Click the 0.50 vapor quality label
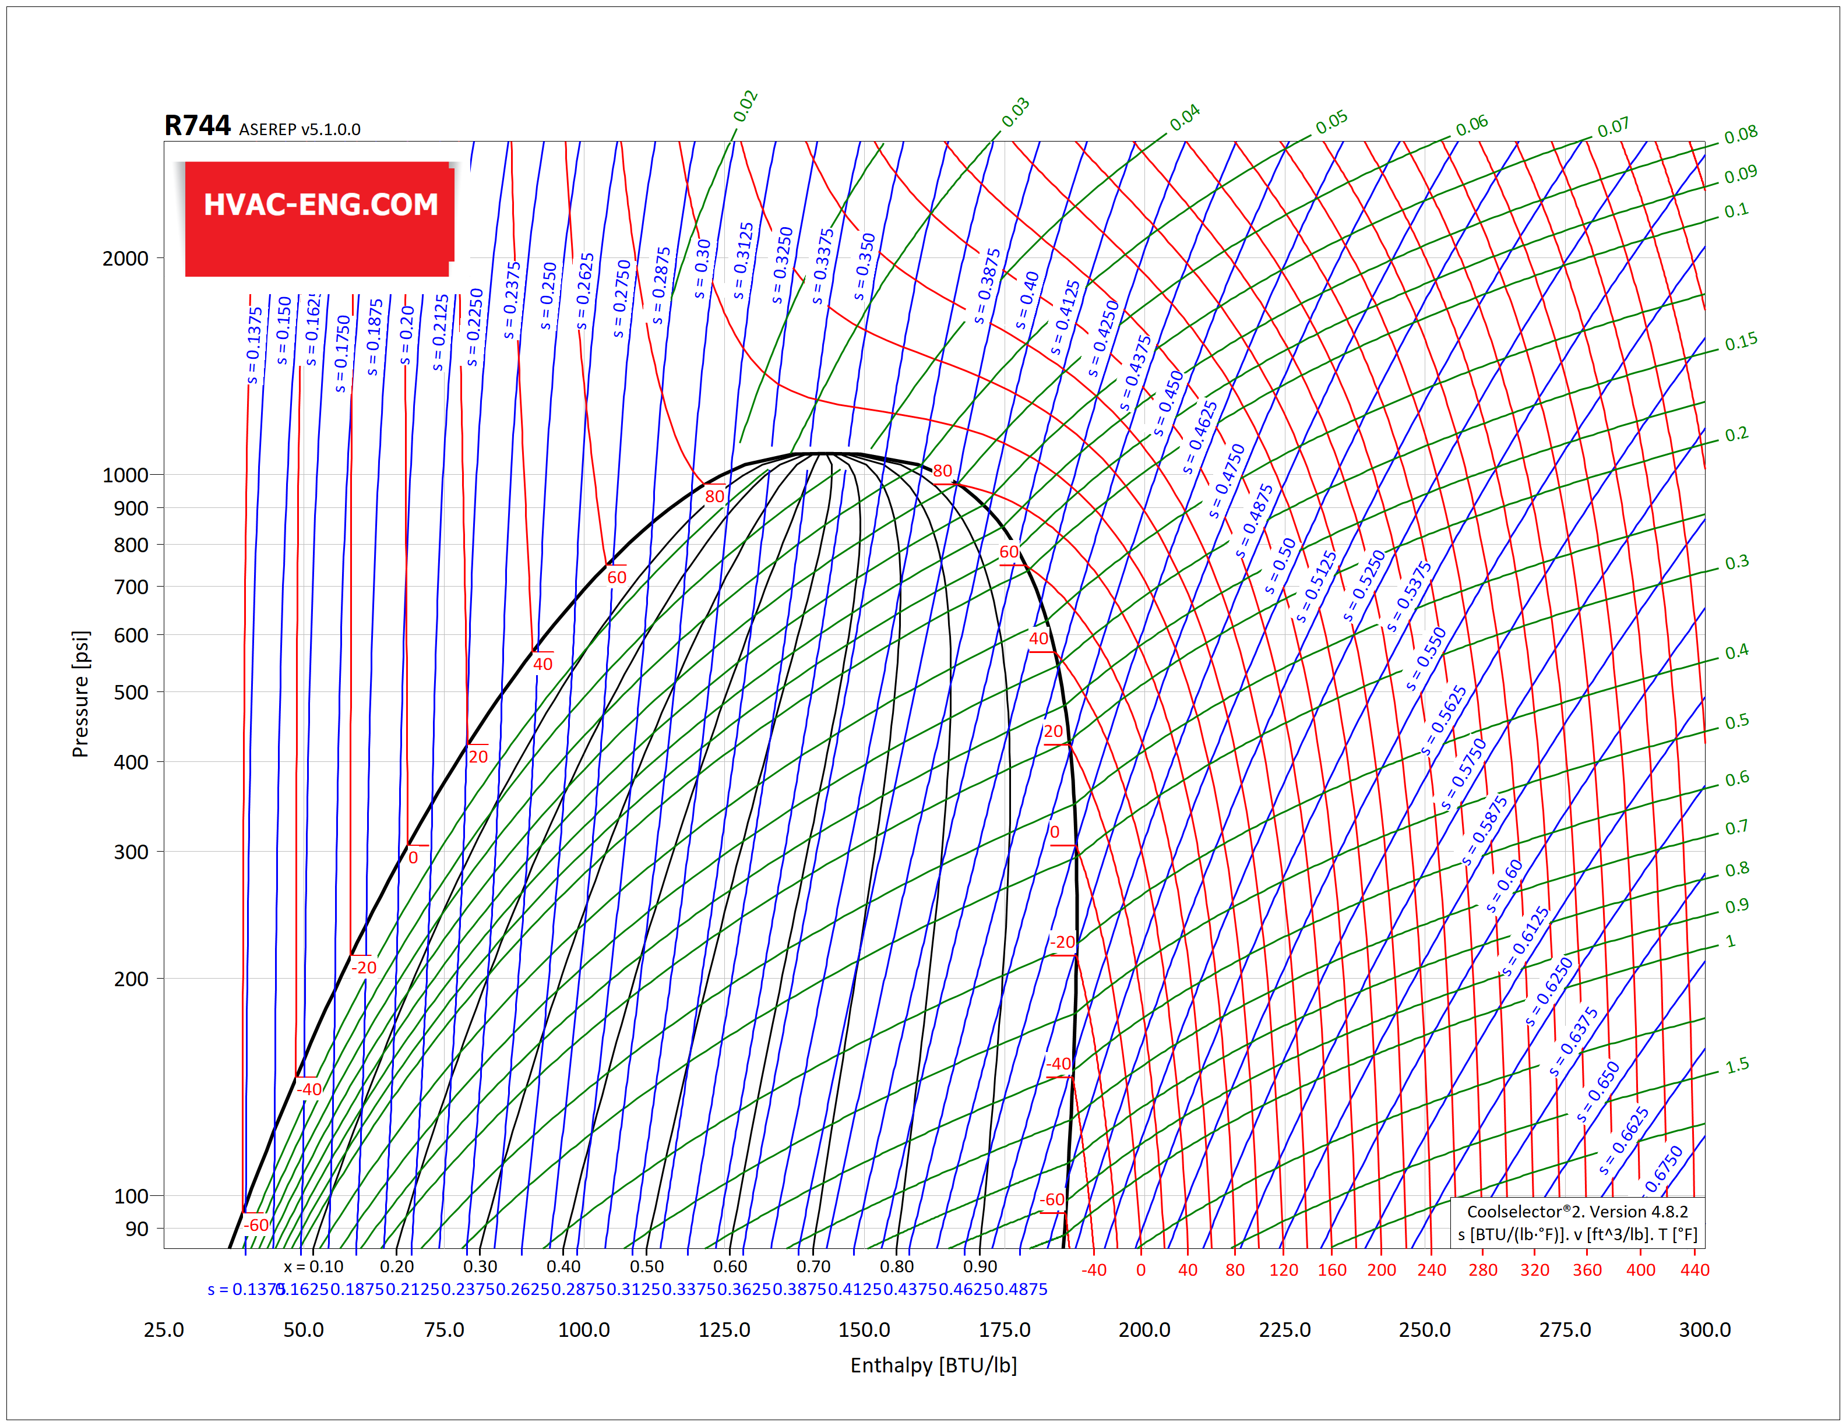This screenshot has height=1426, width=1846. (647, 1266)
